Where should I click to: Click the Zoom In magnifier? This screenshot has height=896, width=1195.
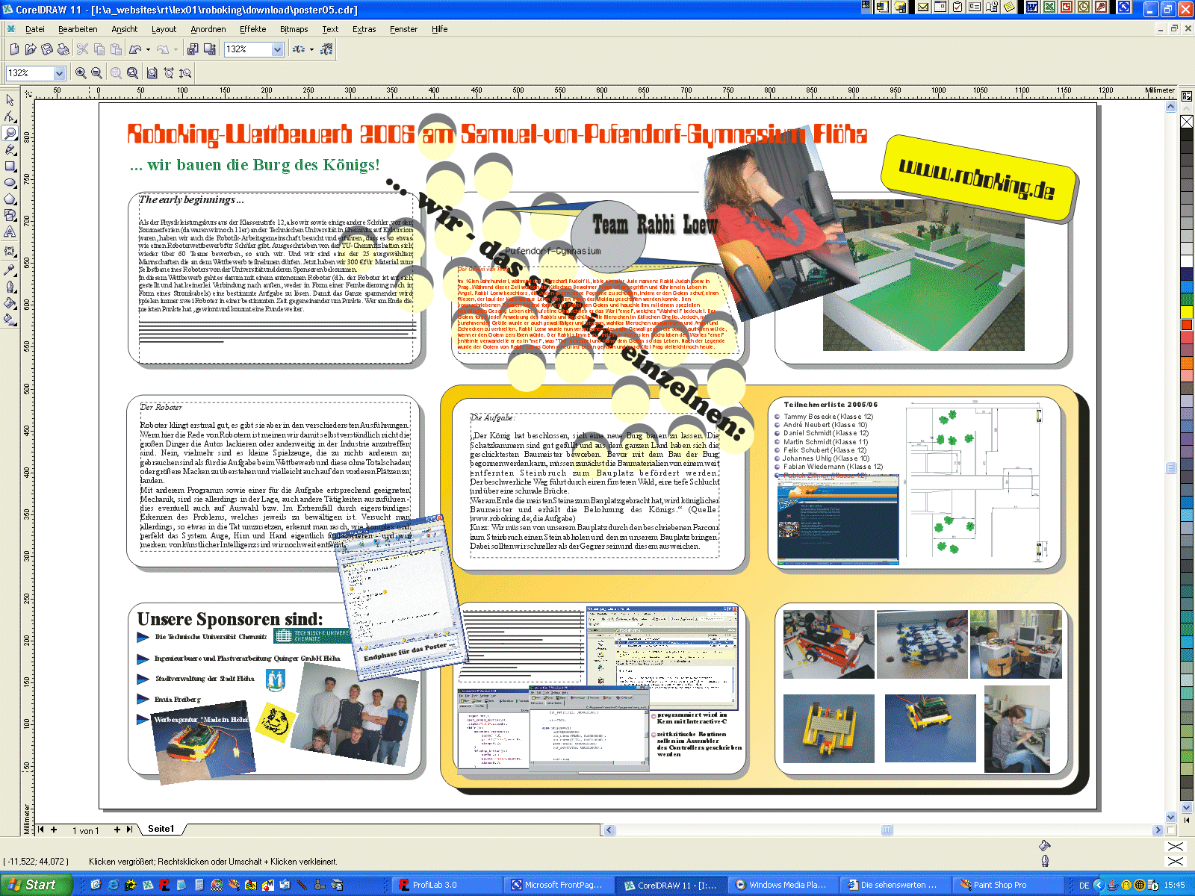point(81,72)
